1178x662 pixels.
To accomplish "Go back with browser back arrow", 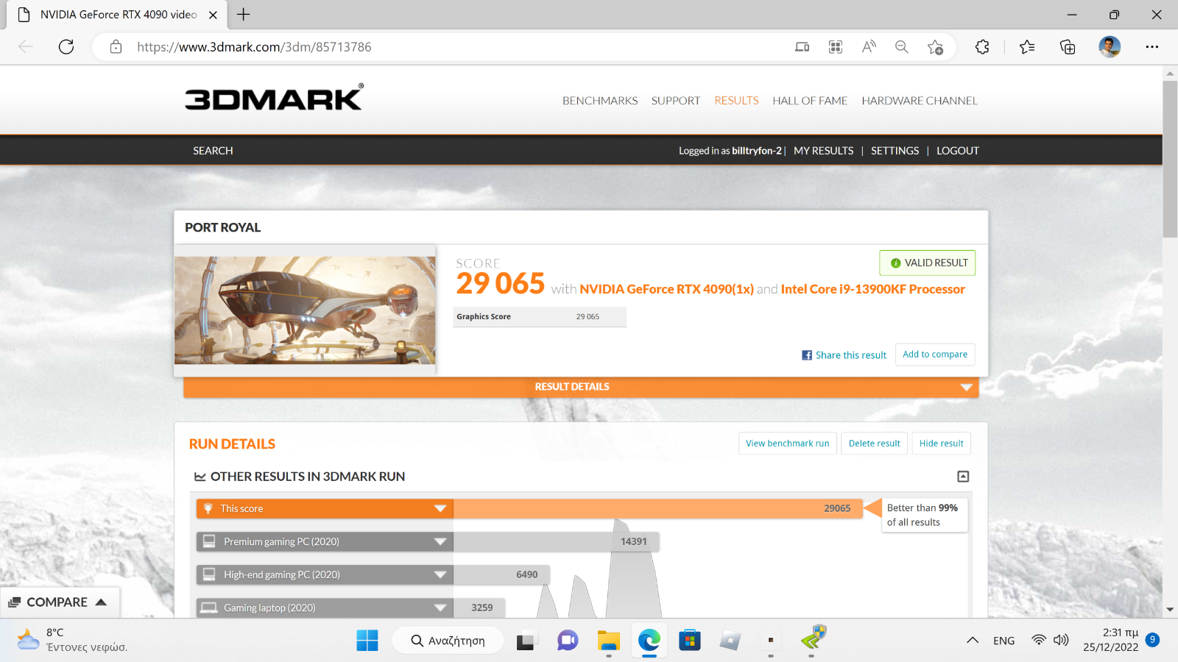I will pyautogui.click(x=26, y=47).
